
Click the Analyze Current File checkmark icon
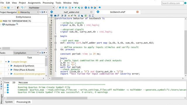(86, 15)
